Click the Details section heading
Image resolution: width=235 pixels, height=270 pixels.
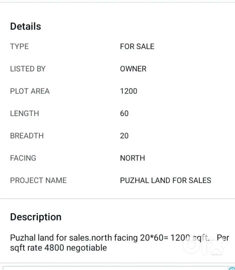point(26,26)
